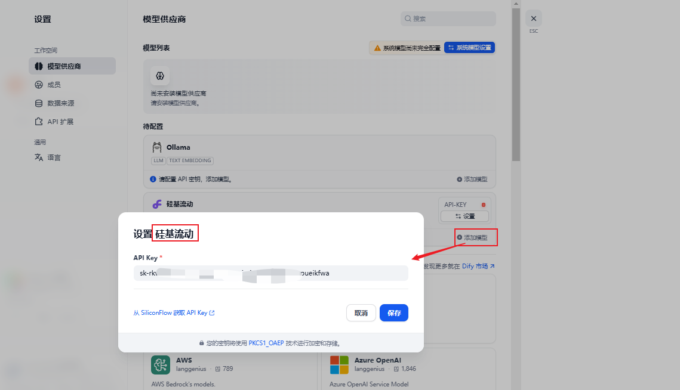This screenshot has height=390, width=680.
Task: Open the Dify 市场 link
Action: [478, 266]
